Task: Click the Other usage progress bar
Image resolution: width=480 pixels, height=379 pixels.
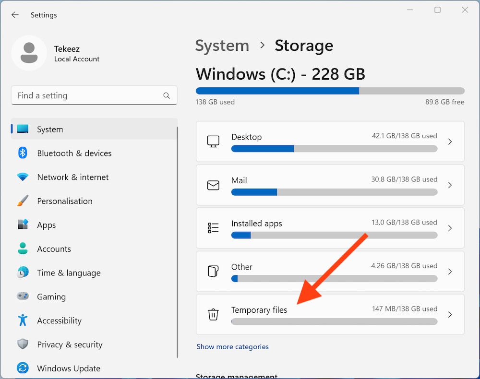Action: [334, 279]
